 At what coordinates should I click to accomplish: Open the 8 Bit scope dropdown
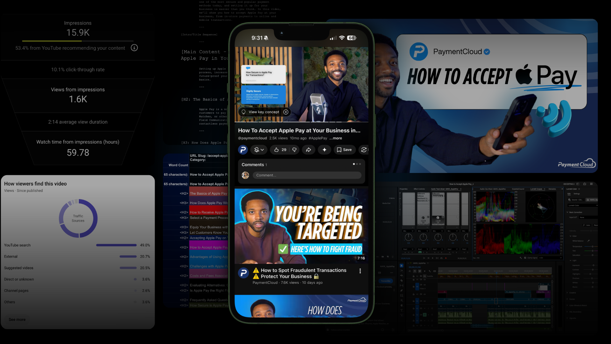(x=551, y=258)
